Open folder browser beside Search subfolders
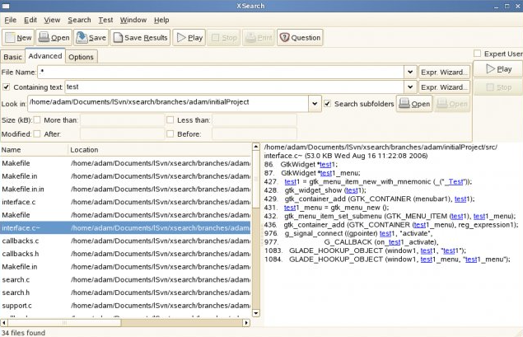This screenshot has height=337, width=523. pyautogui.click(x=414, y=104)
